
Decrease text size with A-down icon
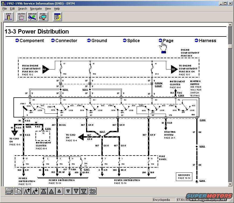(35, 191)
